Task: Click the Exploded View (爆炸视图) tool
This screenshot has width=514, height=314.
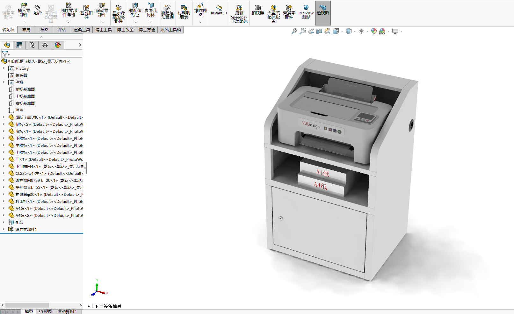Action: [200, 10]
